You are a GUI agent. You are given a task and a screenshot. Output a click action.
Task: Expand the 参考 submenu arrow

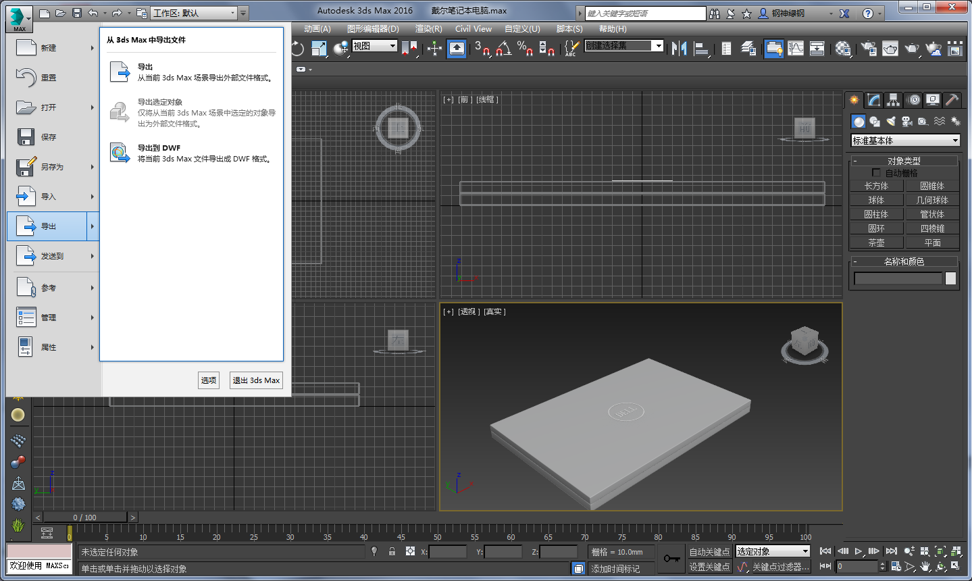(93, 288)
